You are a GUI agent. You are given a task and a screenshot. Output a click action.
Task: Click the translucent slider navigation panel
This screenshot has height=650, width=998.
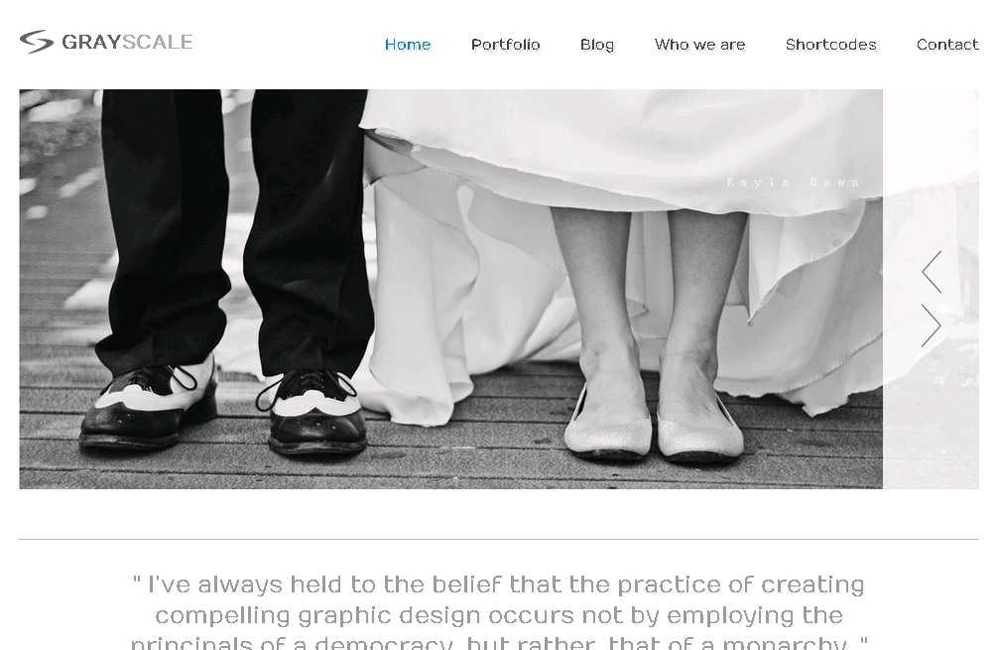point(931,289)
